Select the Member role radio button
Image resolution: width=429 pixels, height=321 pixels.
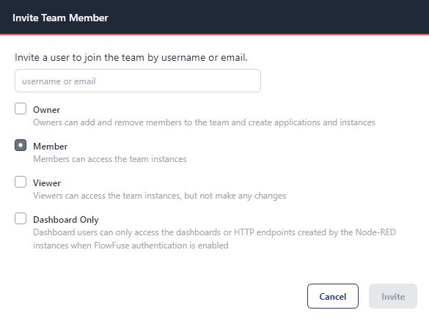[x=21, y=145]
